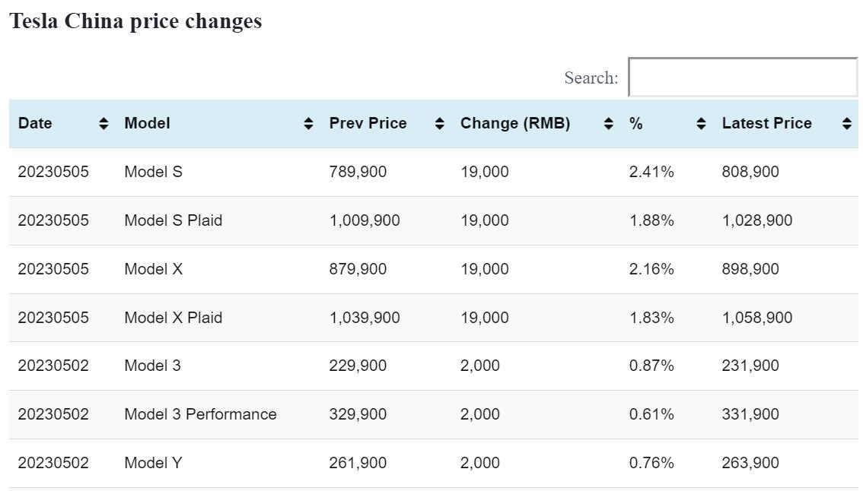Click the Prev Price header label
863x491 pixels.
[368, 123]
